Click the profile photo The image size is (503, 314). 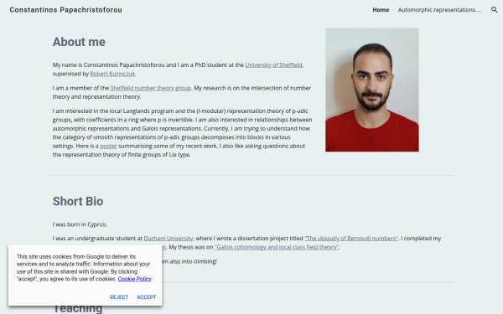tap(372, 90)
